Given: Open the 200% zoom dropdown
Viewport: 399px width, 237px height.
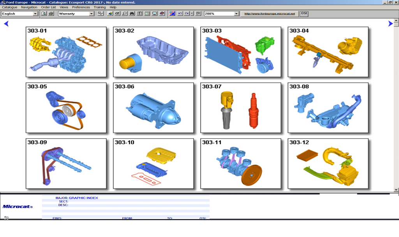Looking at the screenshot, I should point(221,14).
